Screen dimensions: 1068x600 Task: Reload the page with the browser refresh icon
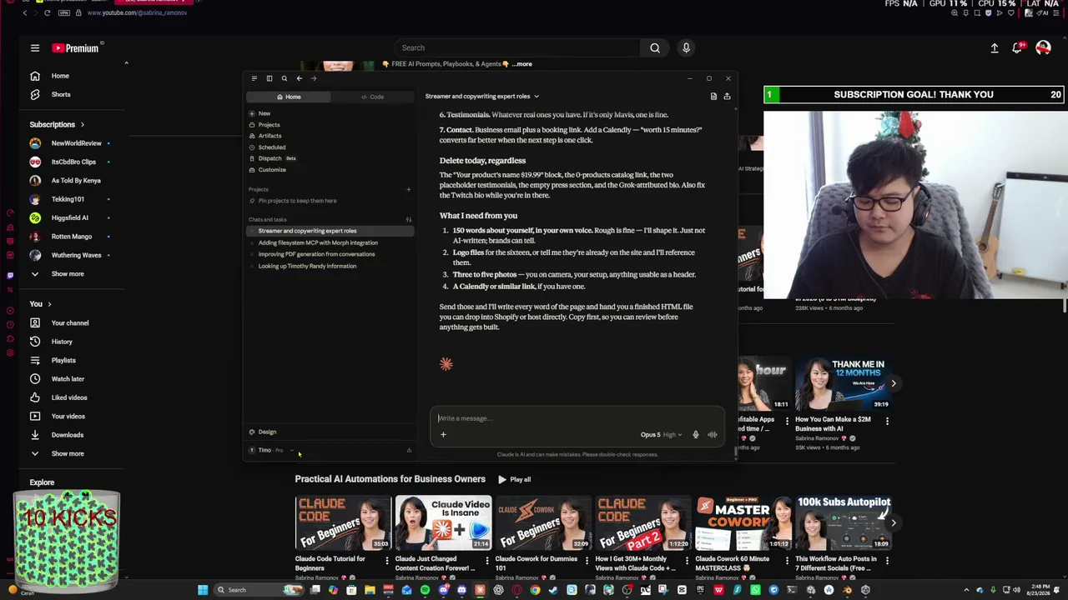pos(47,12)
